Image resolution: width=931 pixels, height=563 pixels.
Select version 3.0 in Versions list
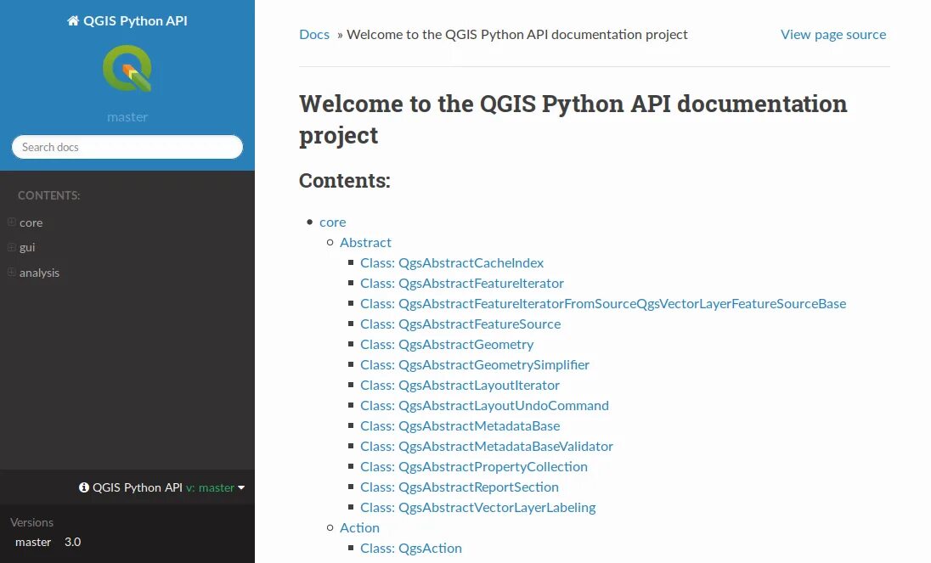pyautogui.click(x=72, y=542)
